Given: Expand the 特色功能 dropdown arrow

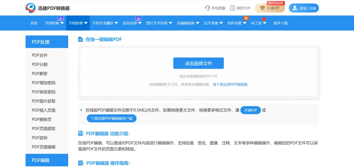Looking at the screenshot, I should 245,23.
